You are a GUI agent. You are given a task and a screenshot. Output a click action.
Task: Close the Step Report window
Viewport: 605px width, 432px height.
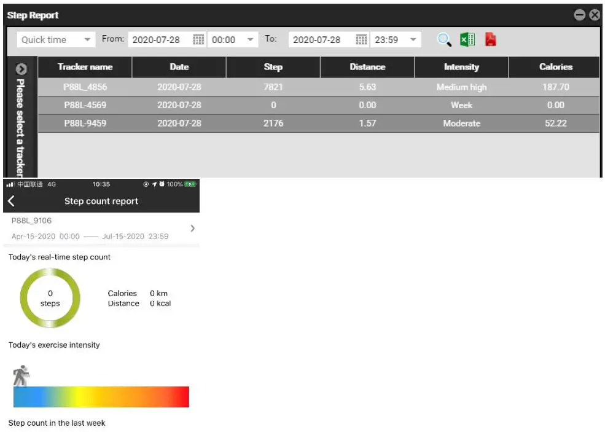[x=595, y=15]
